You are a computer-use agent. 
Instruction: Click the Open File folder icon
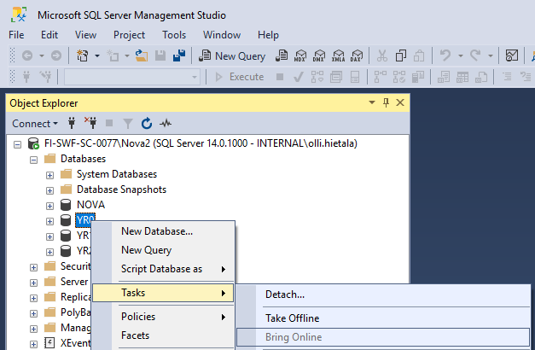coord(142,55)
